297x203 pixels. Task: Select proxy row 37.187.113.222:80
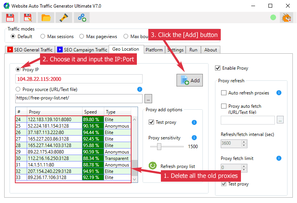click(x=73, y=133)
